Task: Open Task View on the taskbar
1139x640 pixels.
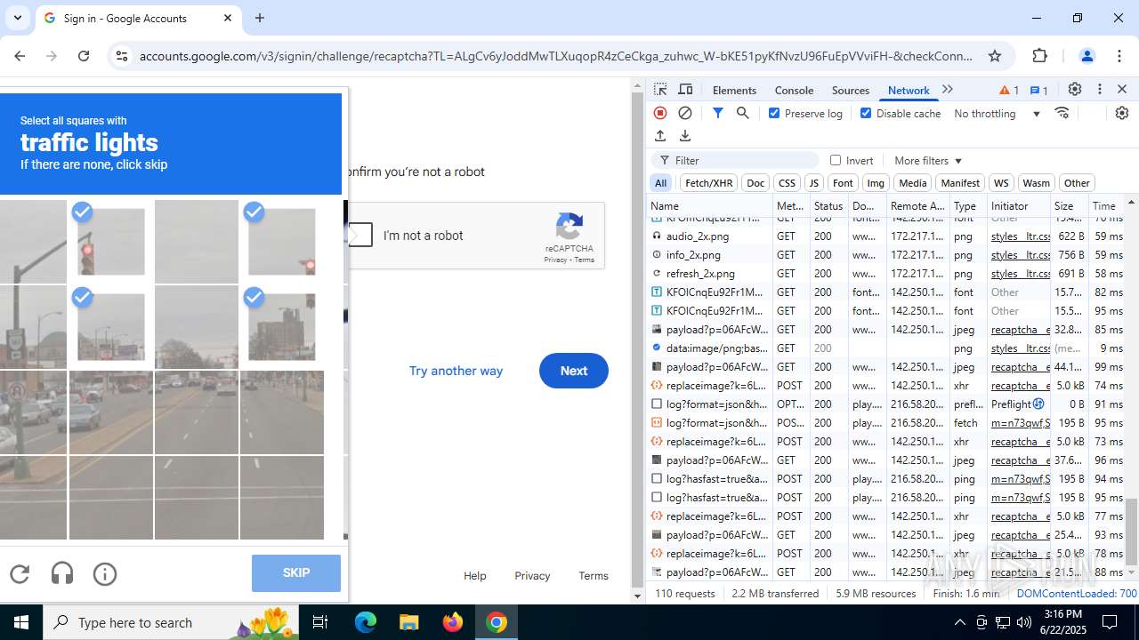Action: pyautogui.click(x=321, y=622)
